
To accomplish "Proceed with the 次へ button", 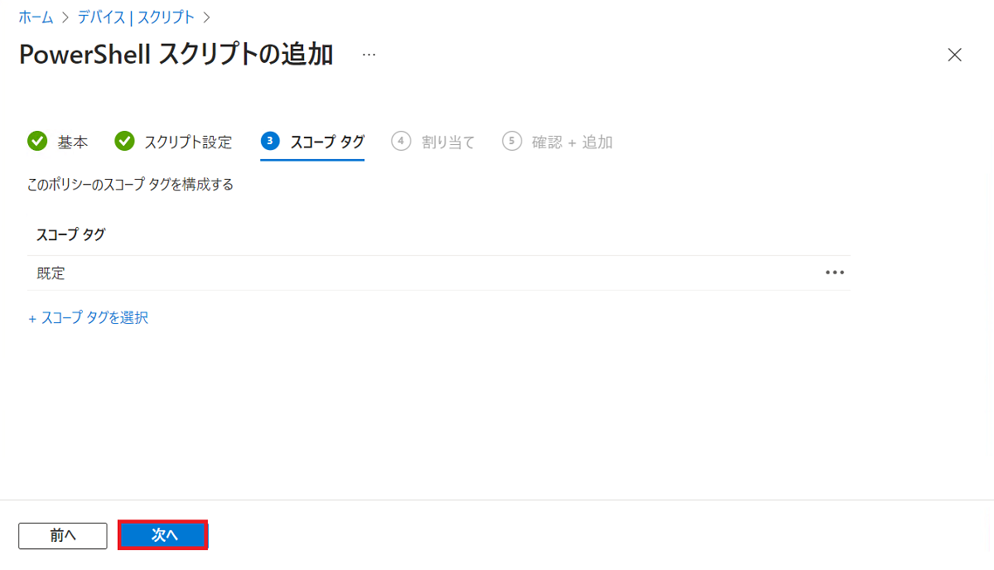I will [x=163, y=535].
